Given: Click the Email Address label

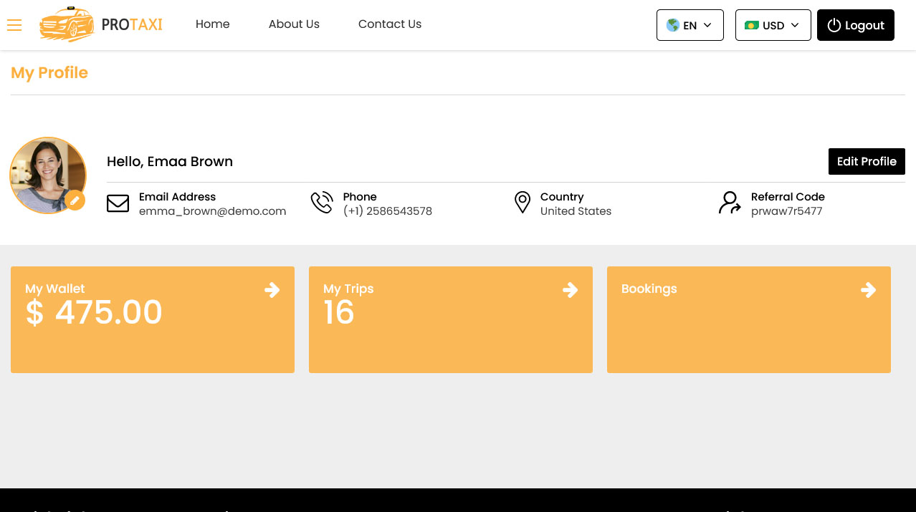Looking at the screenshot, I should point(177,197).
